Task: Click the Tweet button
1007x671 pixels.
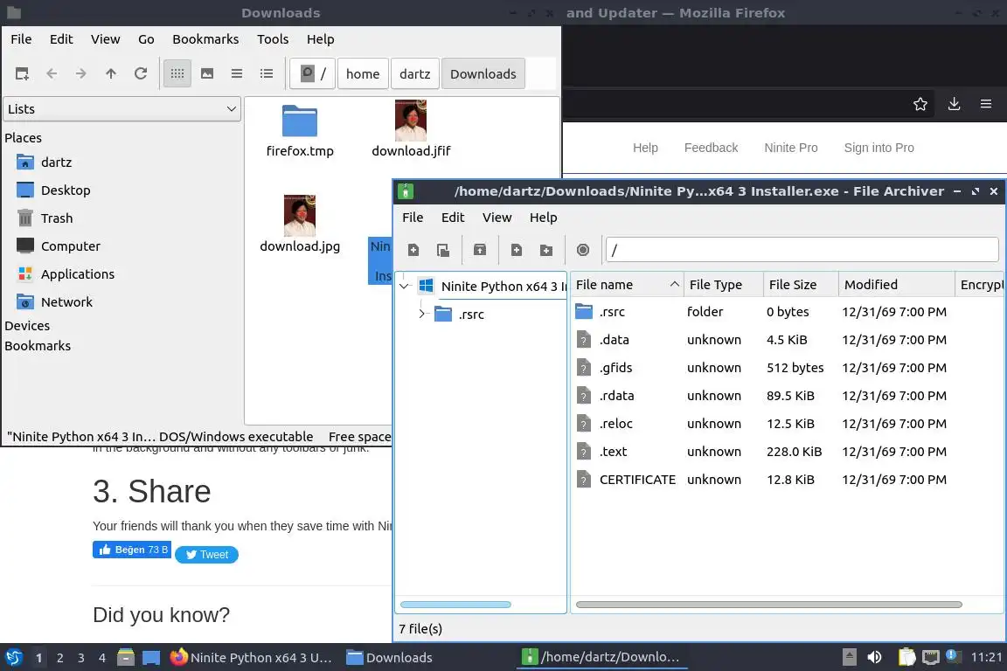Action: [207, 555]
